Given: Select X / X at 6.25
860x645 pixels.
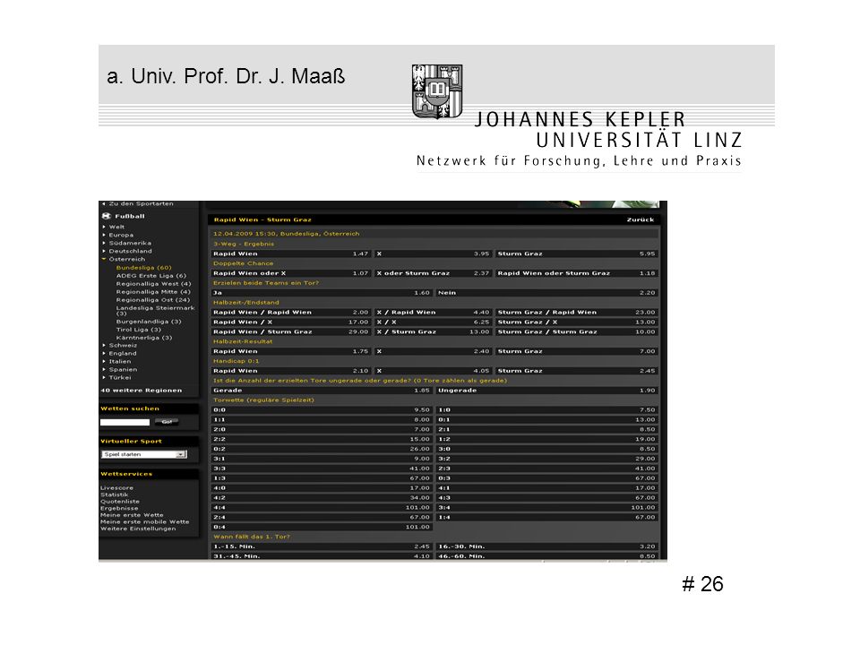Looking at the screenshot, I should tap(434, 322).
